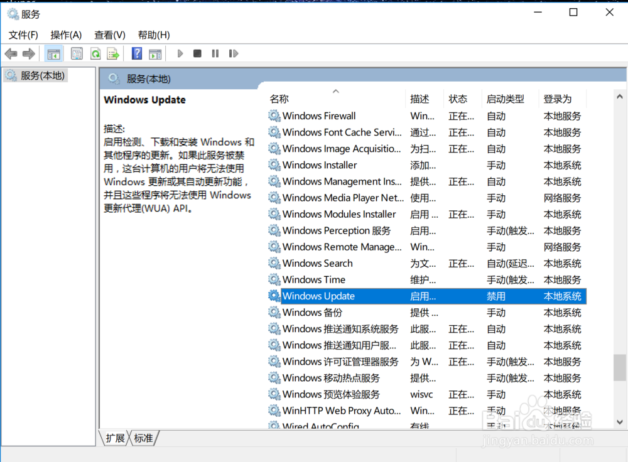Toggle the show/hide action pane icon
The image size is (628, 462).
coord(155,53)
